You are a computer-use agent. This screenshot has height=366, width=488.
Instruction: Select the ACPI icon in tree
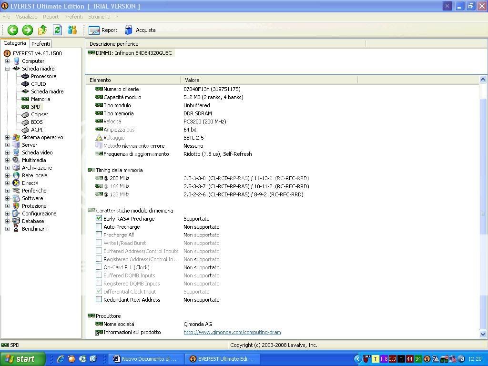(25, 130)
